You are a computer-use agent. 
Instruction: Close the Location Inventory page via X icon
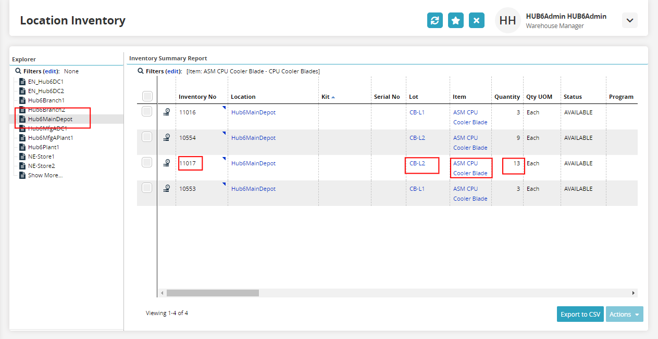(x=477, y=21)
